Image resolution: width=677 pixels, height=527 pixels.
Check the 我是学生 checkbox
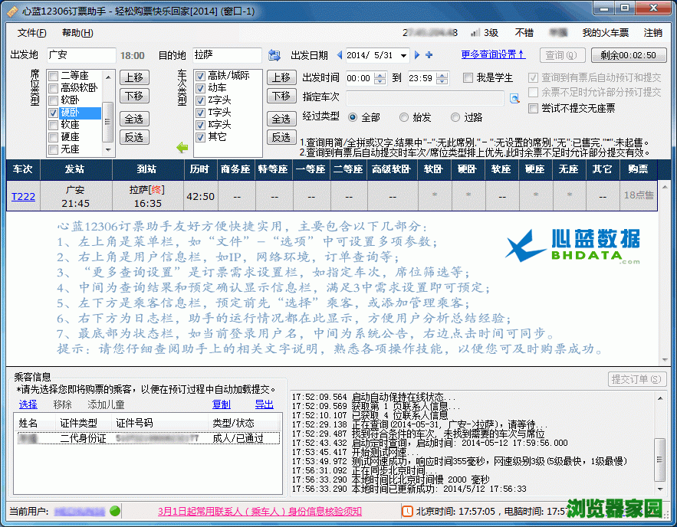coord(468,78)
